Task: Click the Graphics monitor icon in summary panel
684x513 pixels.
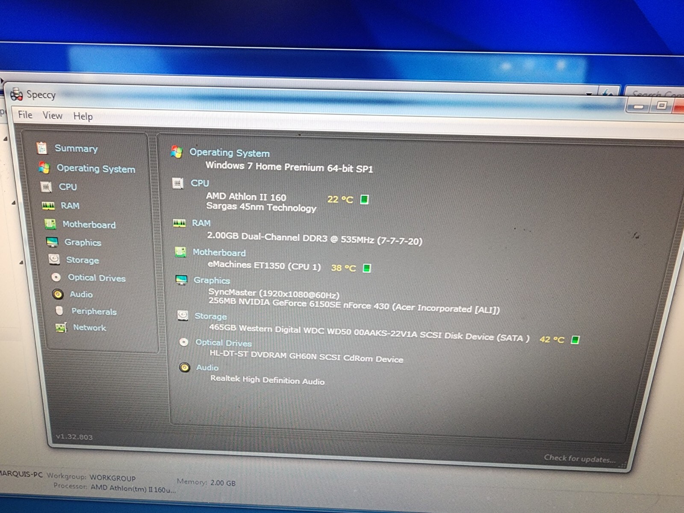Action: [182, 280]
